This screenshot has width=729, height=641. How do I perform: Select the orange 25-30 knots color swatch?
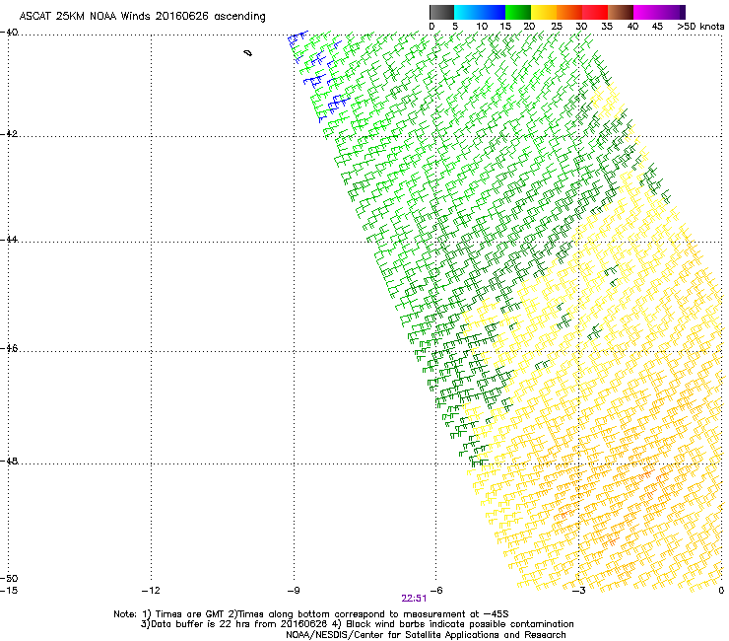coord(569,12)
